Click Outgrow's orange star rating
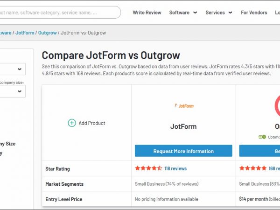Screen dimensions: 280x210 [x=252, y=168]
